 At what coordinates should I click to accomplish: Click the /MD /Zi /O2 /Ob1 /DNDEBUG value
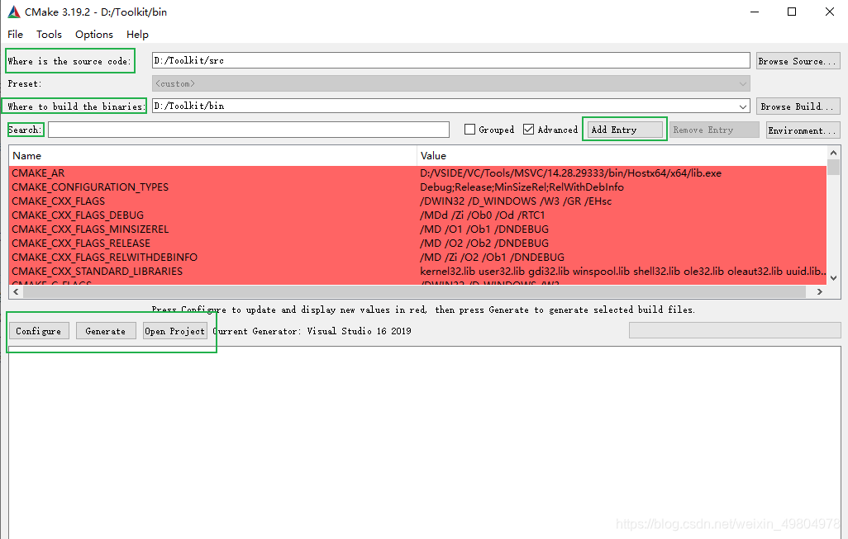pos(492,258)
